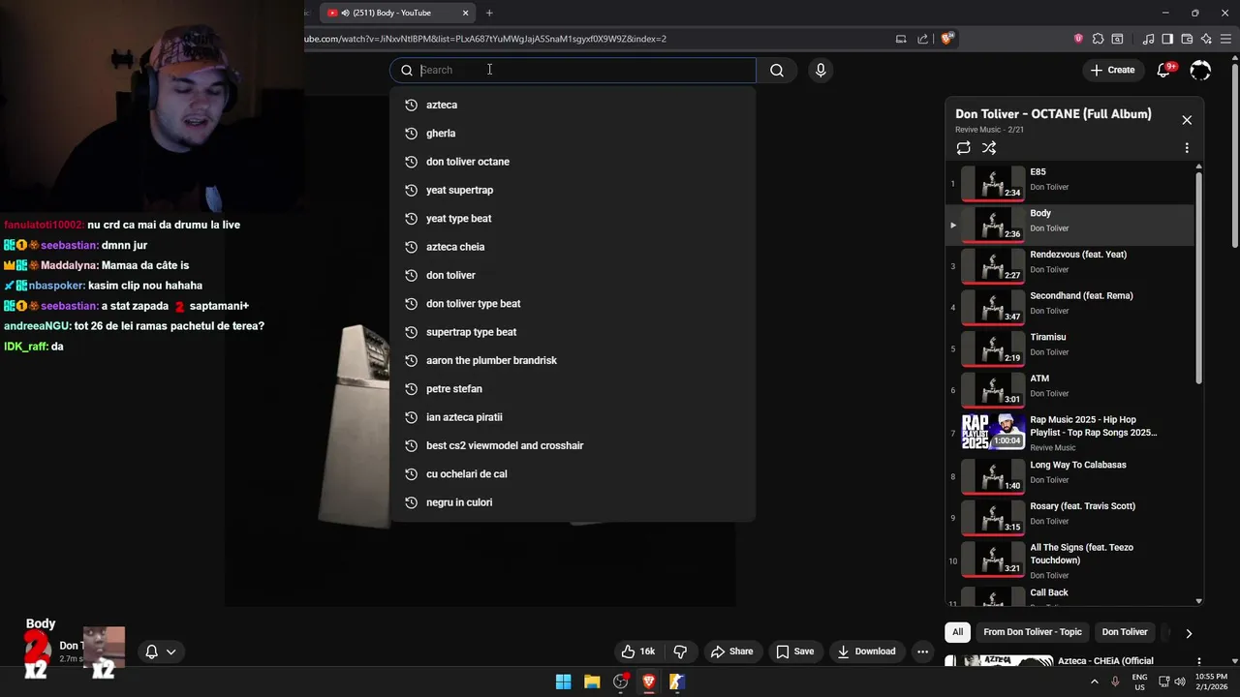This screenshot has height=697, width=1240.
Task: Show hidden system tray icons chevron
Action: coord(1095,682)
